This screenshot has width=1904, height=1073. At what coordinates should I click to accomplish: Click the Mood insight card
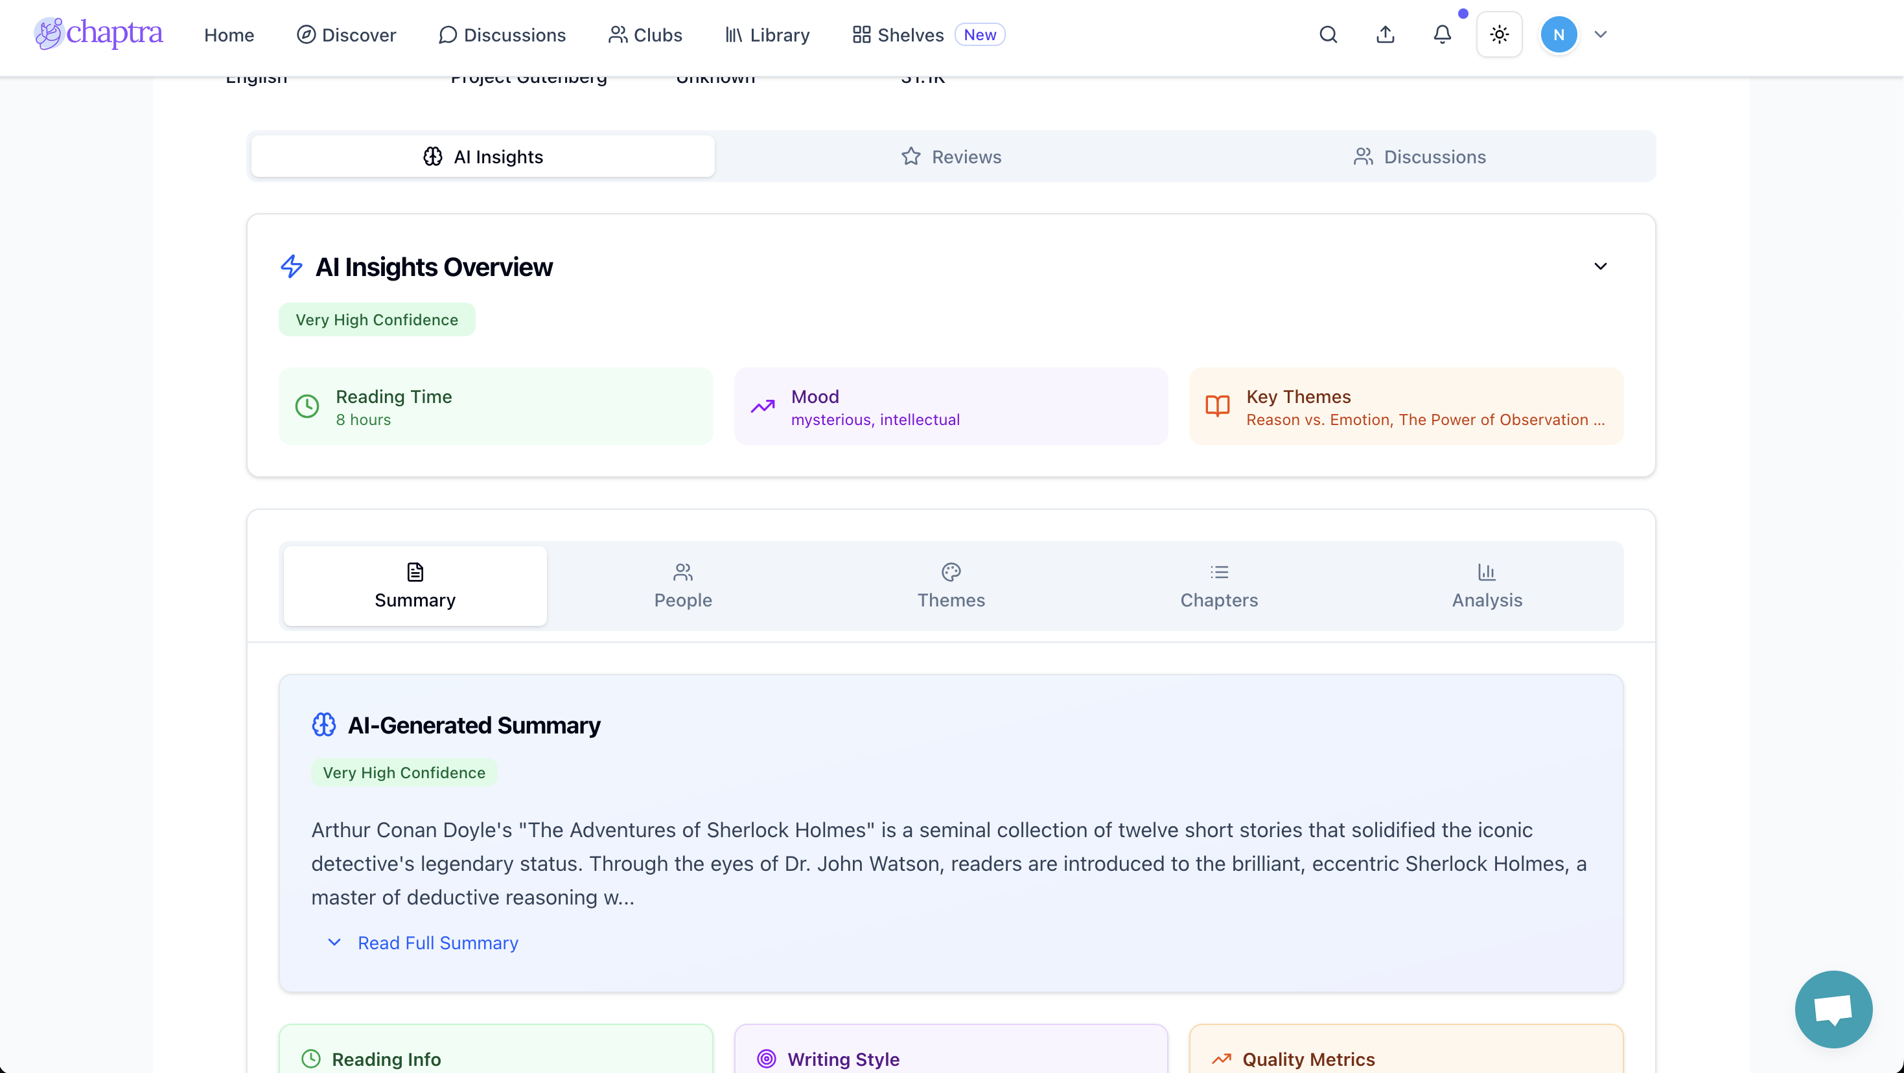[951, 406]
